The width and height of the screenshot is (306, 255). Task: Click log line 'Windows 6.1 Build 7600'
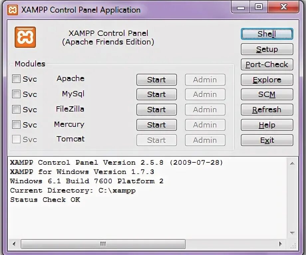pyautogui.click(x=87, y=181)
